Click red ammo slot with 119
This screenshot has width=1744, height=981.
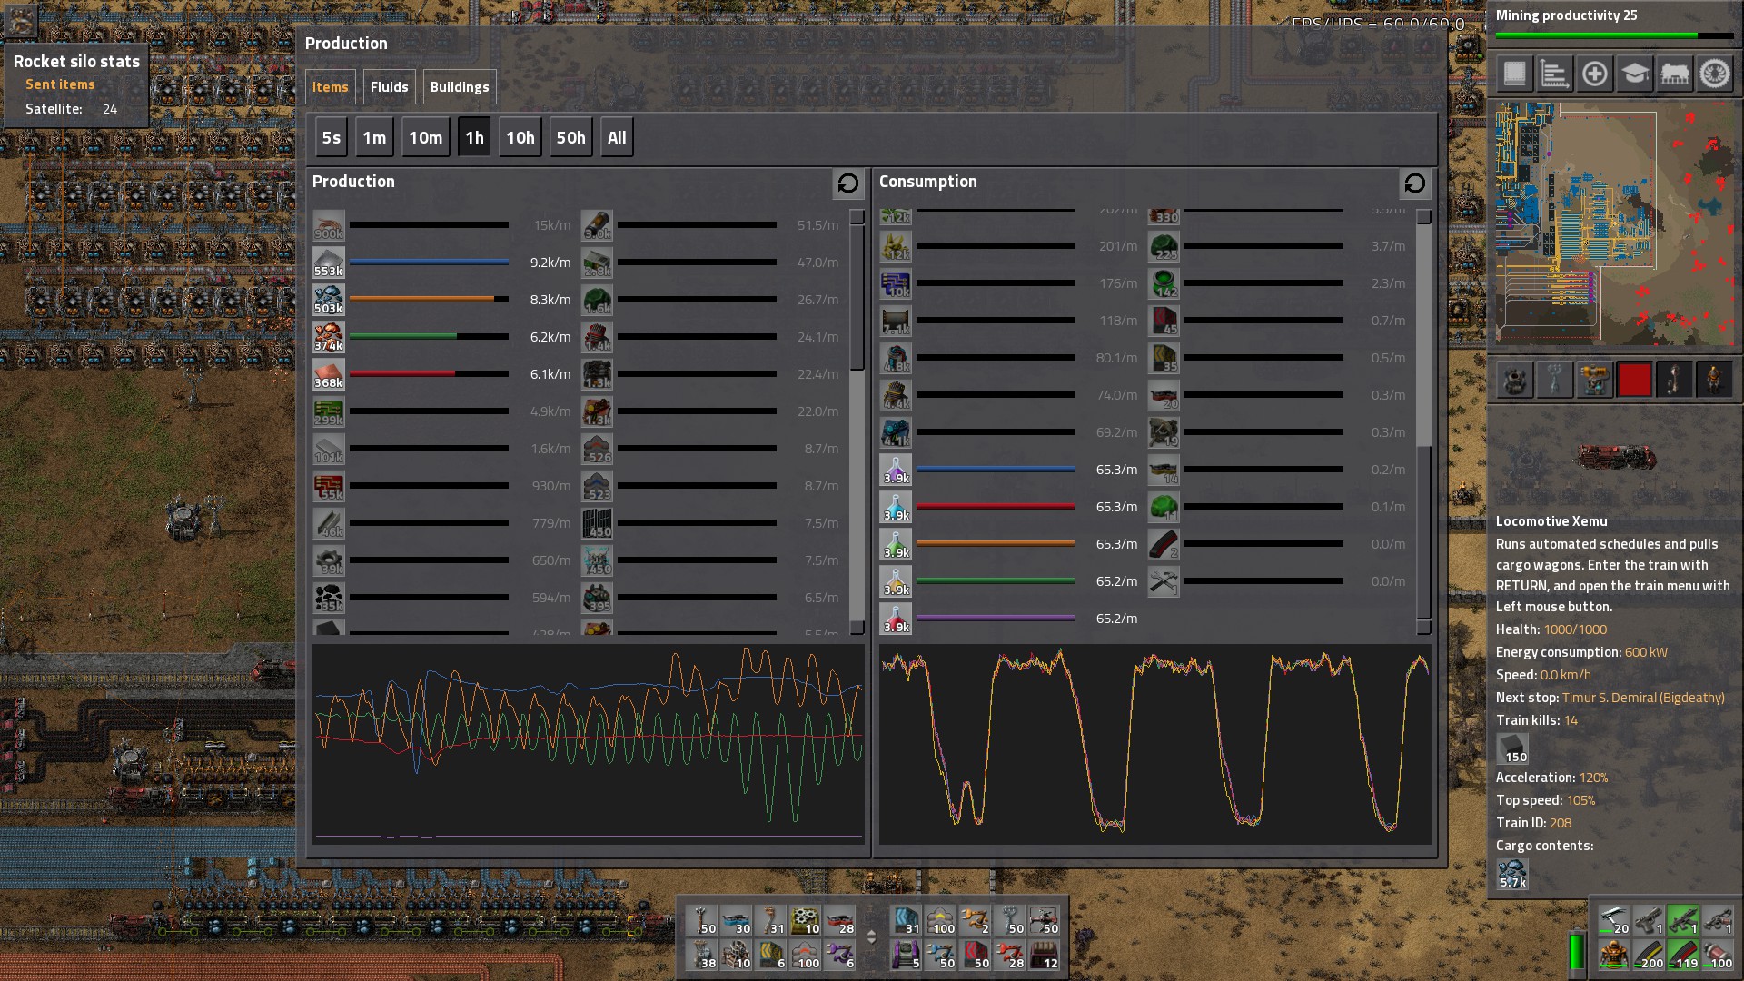click(1682, 955)
